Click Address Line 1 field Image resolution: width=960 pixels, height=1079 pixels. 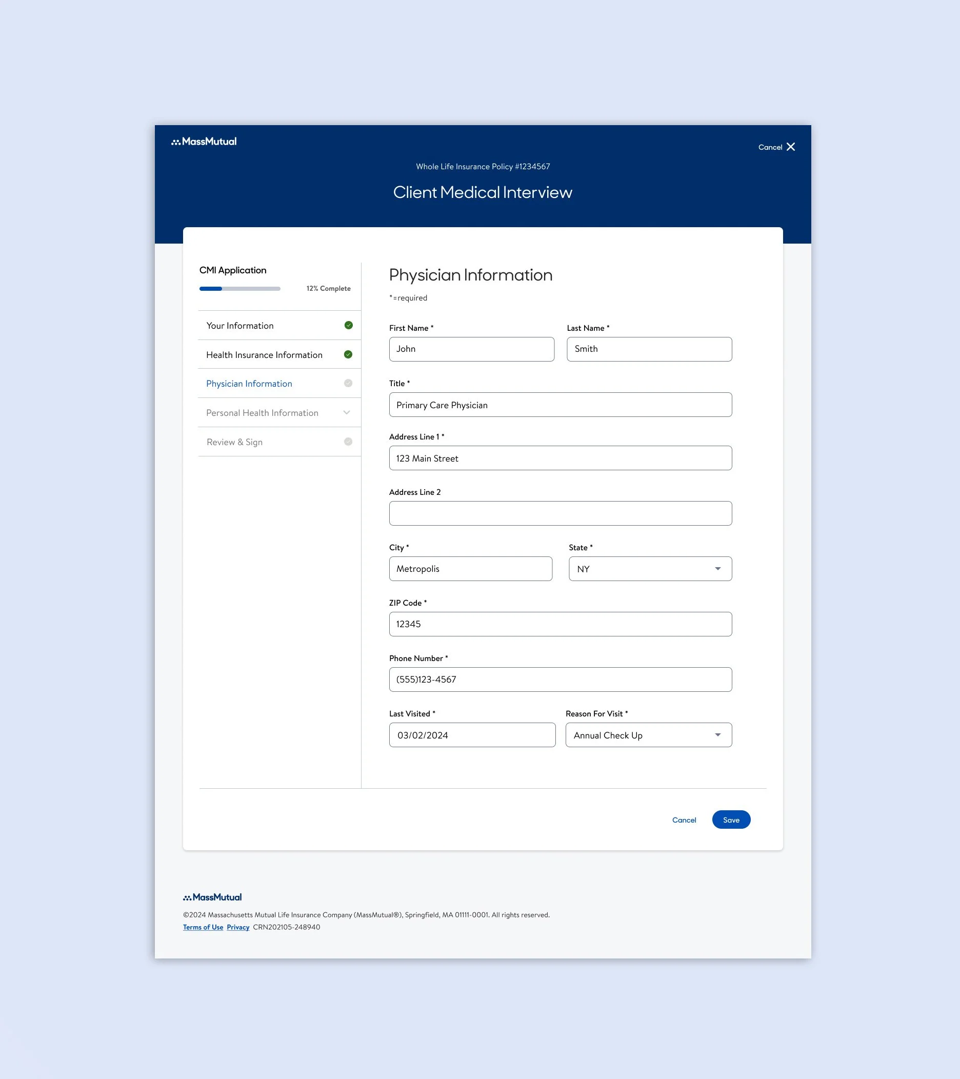point(561,458)
